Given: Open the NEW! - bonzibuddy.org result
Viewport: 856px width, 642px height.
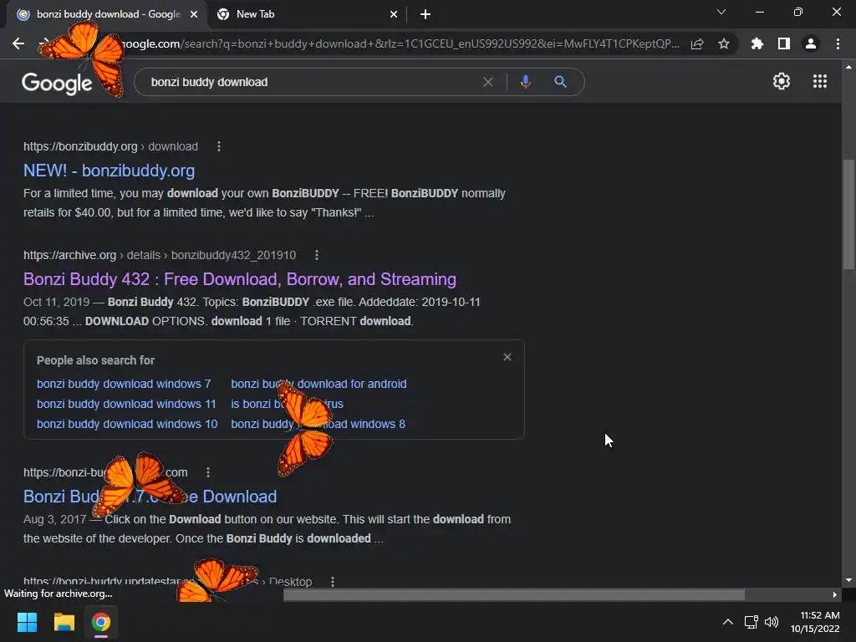Looking at the screenshot, I should (x=110, y=171).
